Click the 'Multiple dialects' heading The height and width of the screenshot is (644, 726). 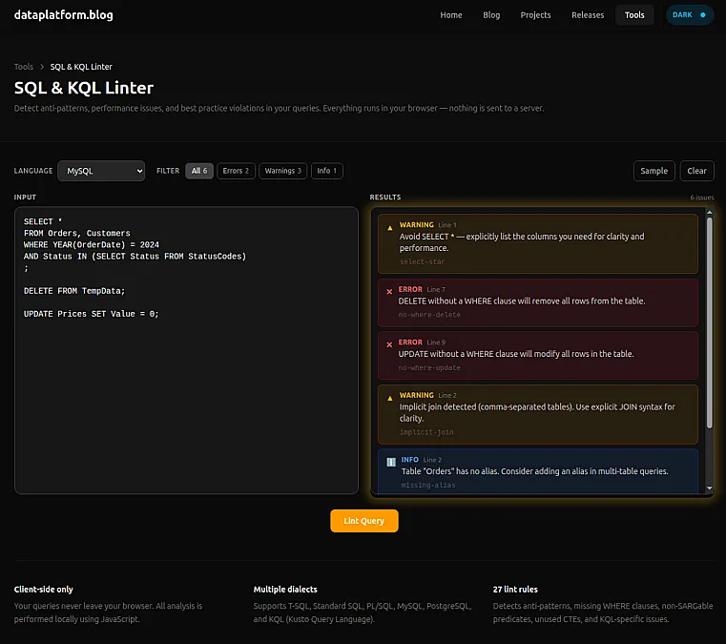285,590
